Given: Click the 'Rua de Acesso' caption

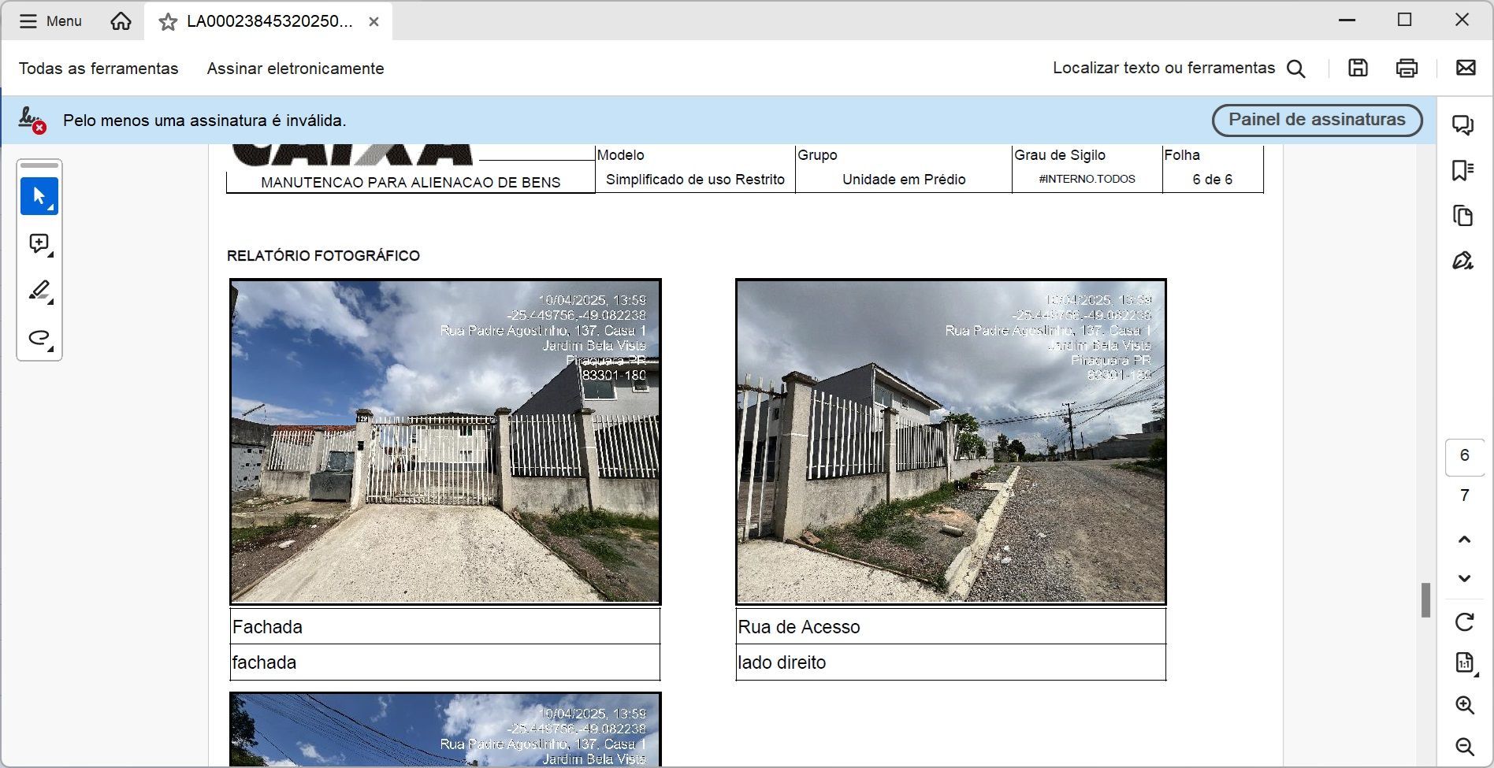Looking at the screenshot, I should click(951, 627).
